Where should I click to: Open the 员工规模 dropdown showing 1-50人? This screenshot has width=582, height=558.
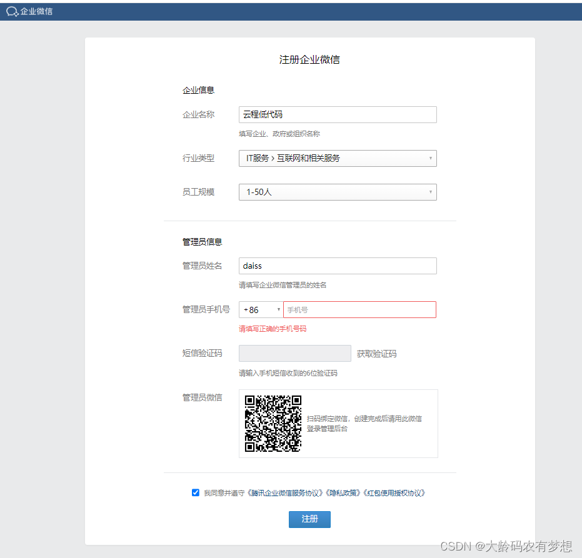pos(338,192)
